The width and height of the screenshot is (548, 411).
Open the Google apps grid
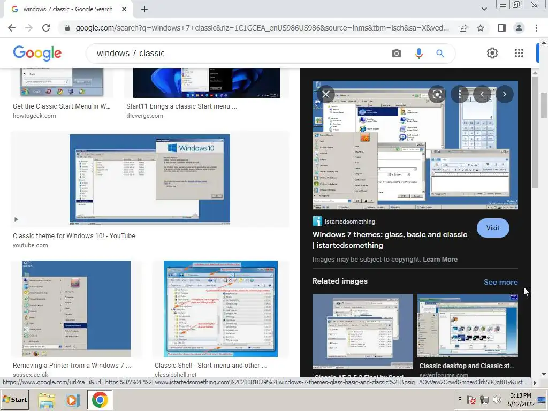519,53
